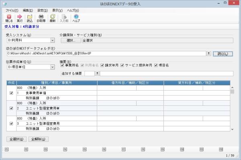Click the F4 function key icon

point(65,149)
